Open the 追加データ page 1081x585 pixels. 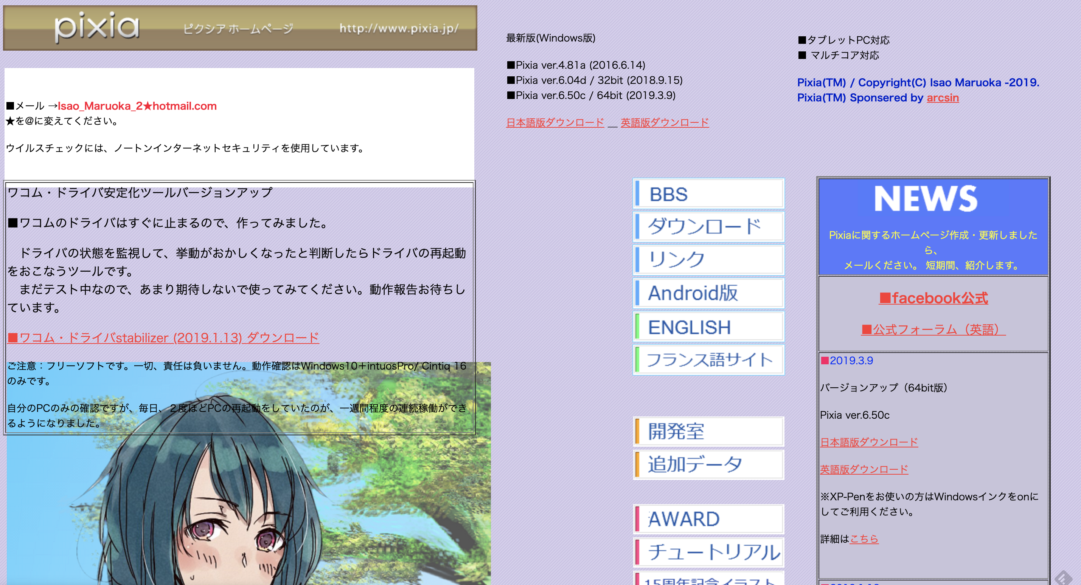pyautogui.click(x=708, y=464)
